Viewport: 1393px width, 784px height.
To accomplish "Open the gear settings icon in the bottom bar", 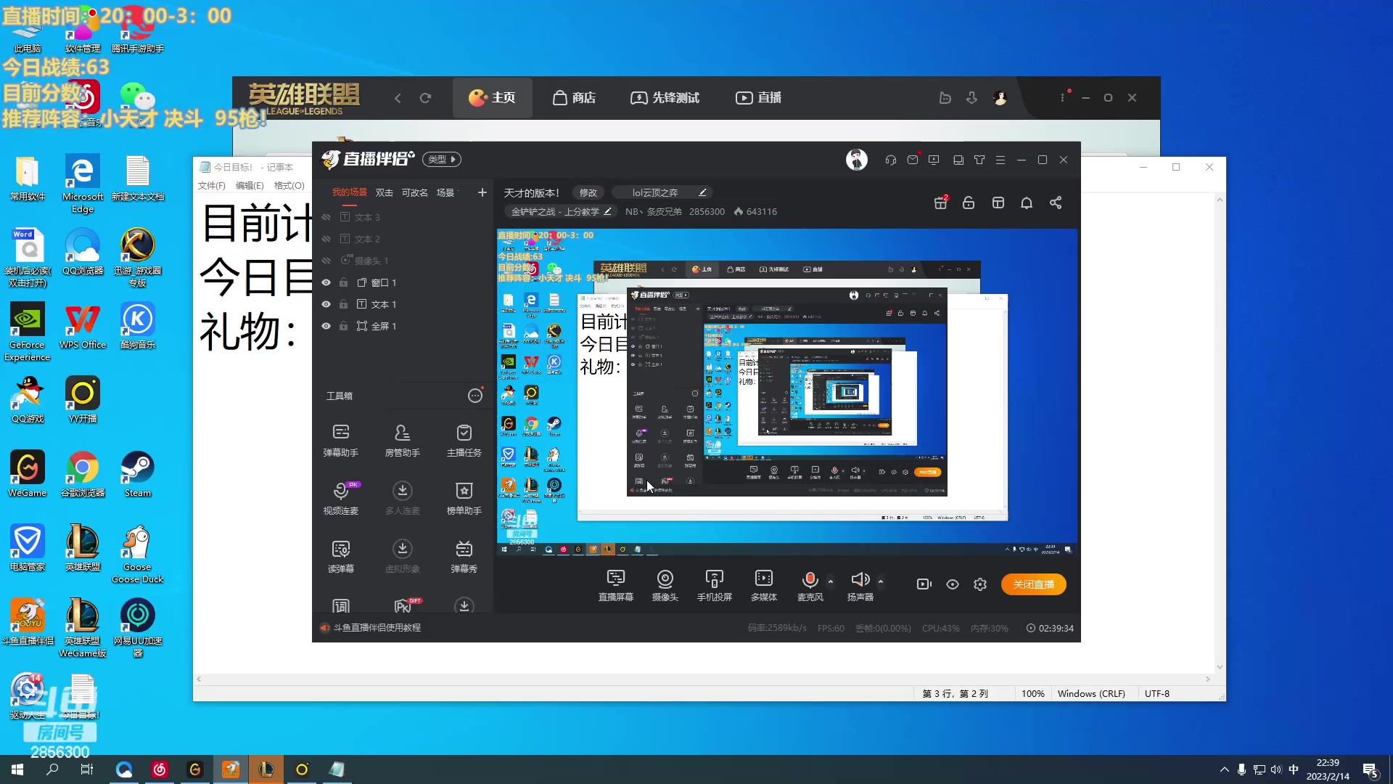I will [x=980, y=584].
